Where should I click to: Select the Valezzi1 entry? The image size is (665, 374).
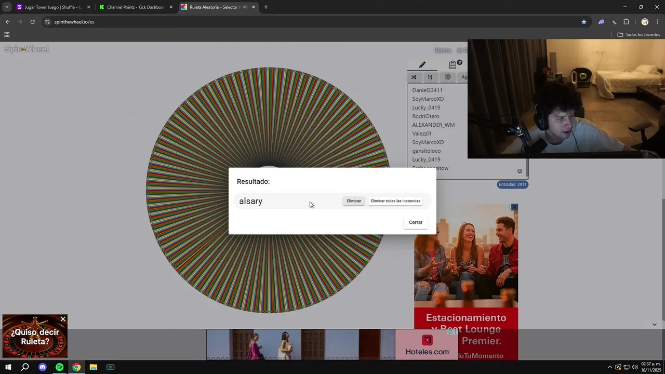421,133
